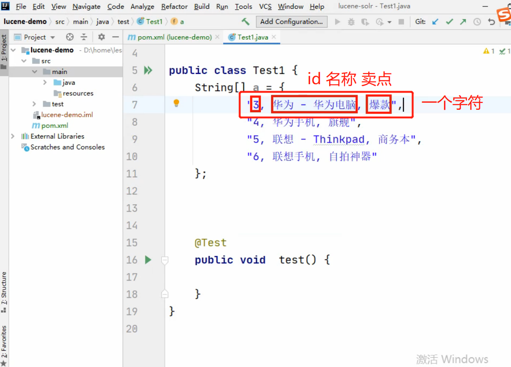Switch to pom.xml (lucene-demo) tab
The width and height of the screenshot is (511, 367).
click(x=174, y=37)
